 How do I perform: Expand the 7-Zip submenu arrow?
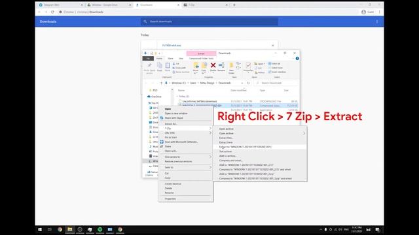[210, 129]
